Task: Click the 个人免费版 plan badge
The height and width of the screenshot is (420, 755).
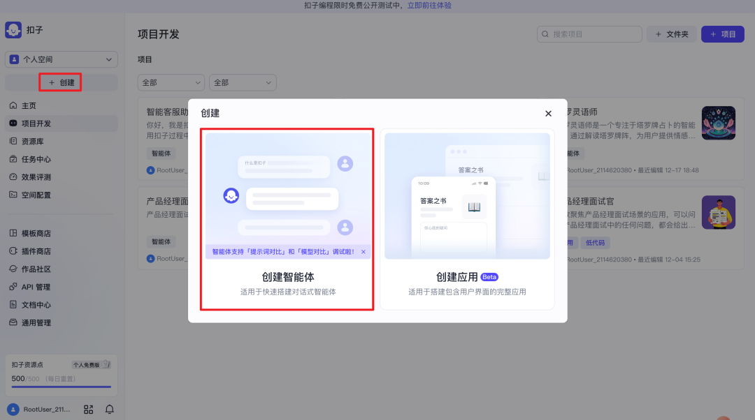Action: [x=92, y=365]
